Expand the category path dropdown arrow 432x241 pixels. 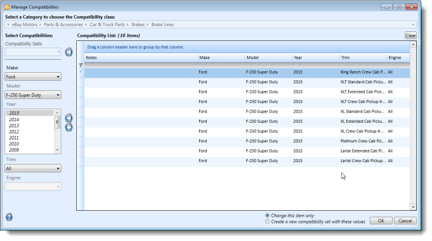(x=413, y=25)
